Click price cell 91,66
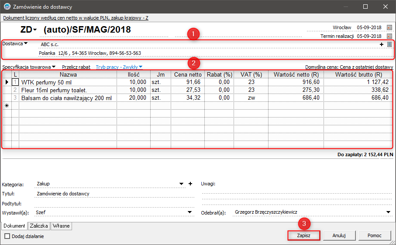 (188, 82)
